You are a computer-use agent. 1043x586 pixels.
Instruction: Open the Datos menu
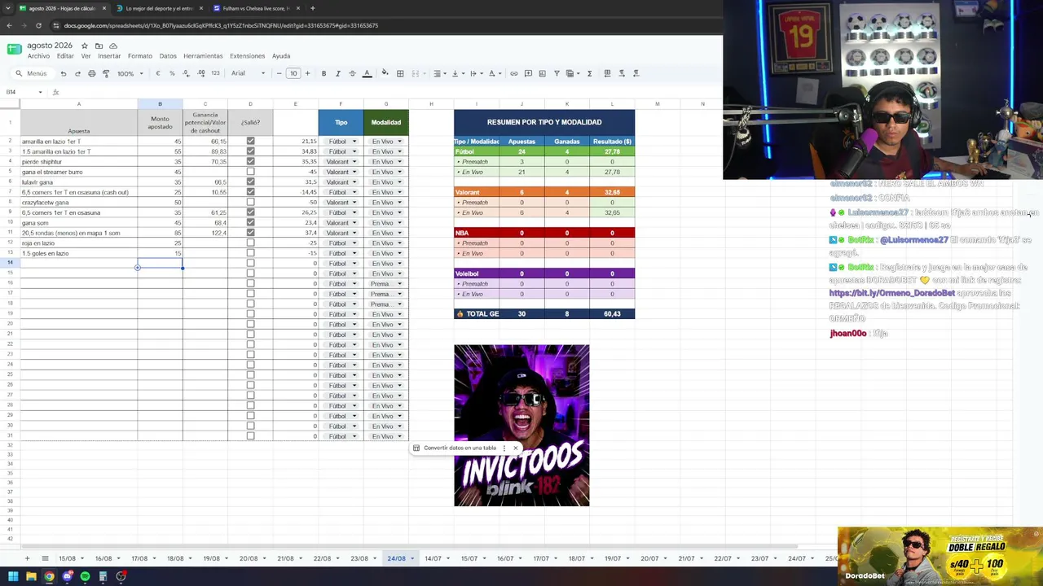pos(168,56)
